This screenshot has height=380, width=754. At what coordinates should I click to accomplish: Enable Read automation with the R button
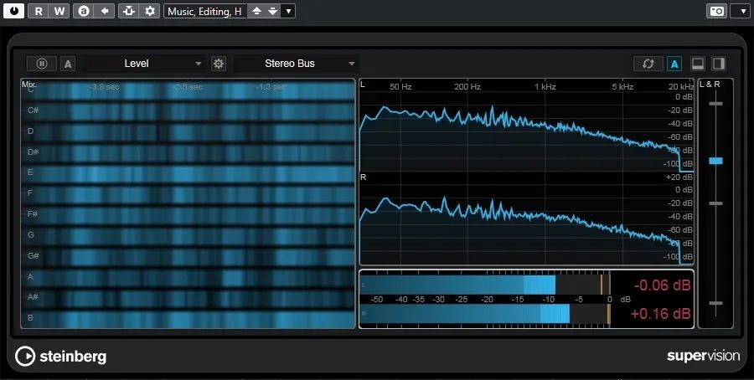pos(38,11)
